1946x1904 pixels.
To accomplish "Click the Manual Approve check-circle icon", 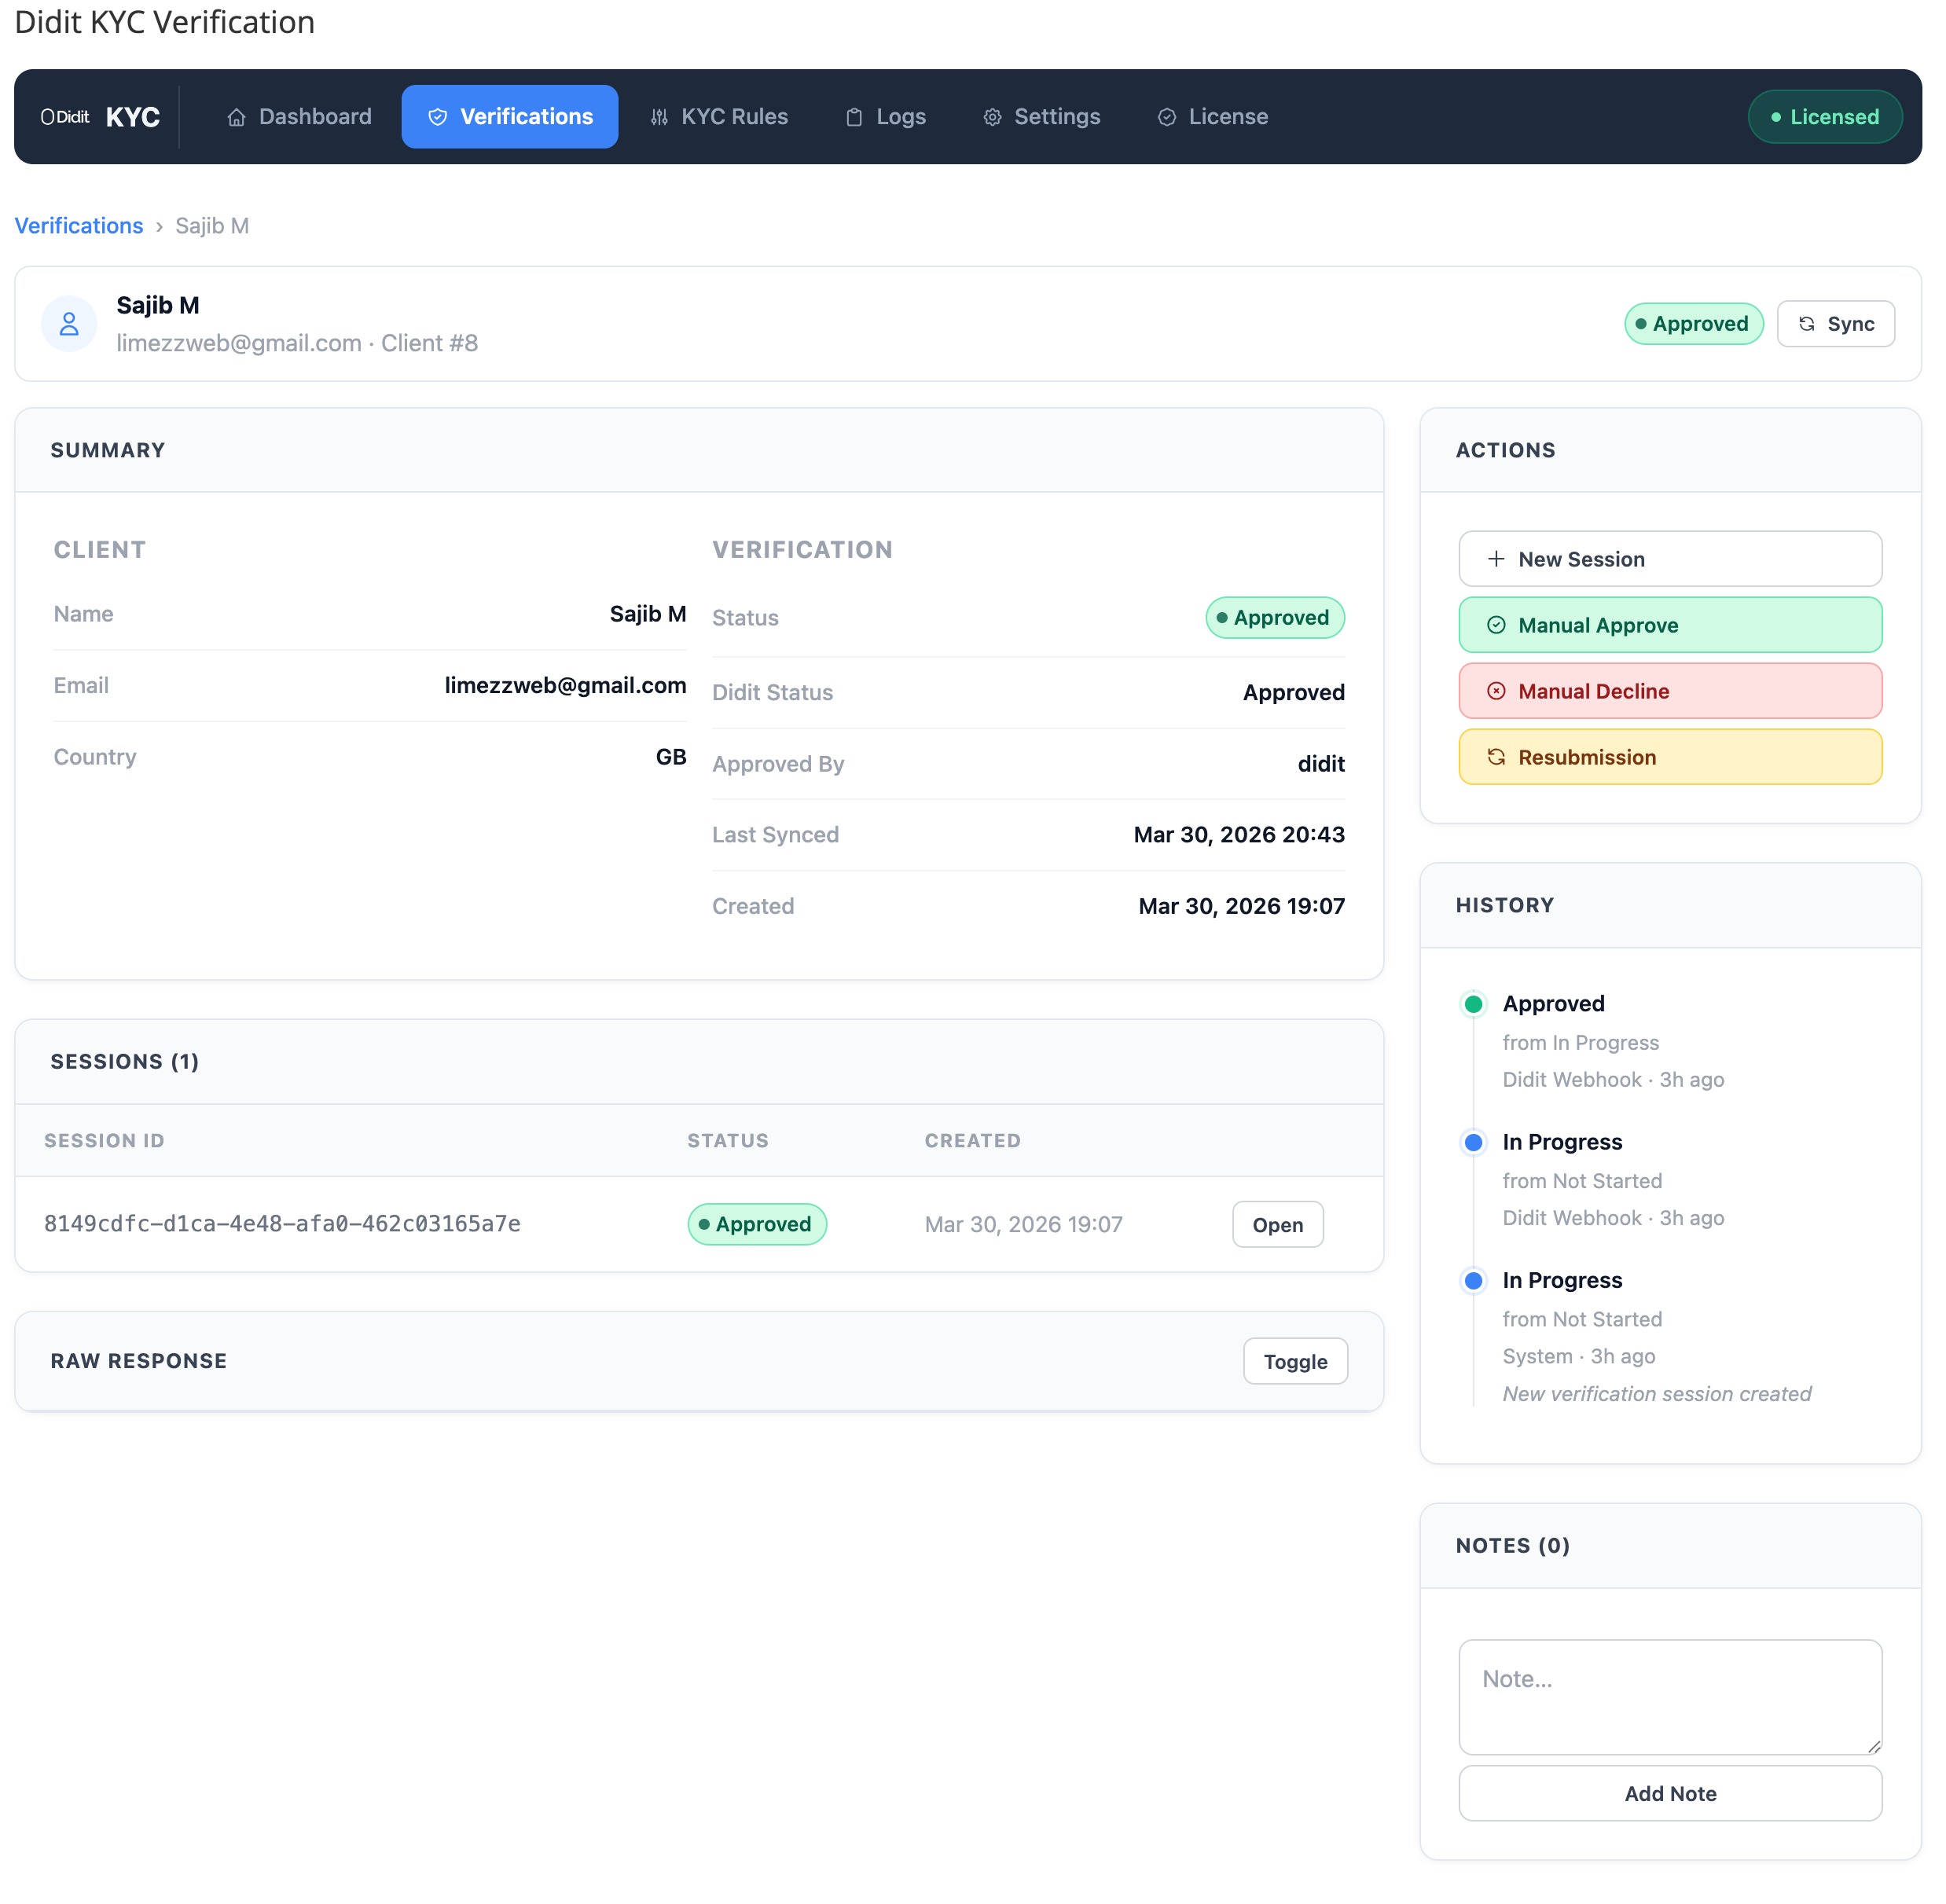I will [1497, 624].
